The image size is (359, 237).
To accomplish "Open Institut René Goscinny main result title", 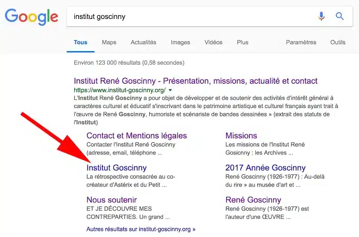I will point(196,81).
